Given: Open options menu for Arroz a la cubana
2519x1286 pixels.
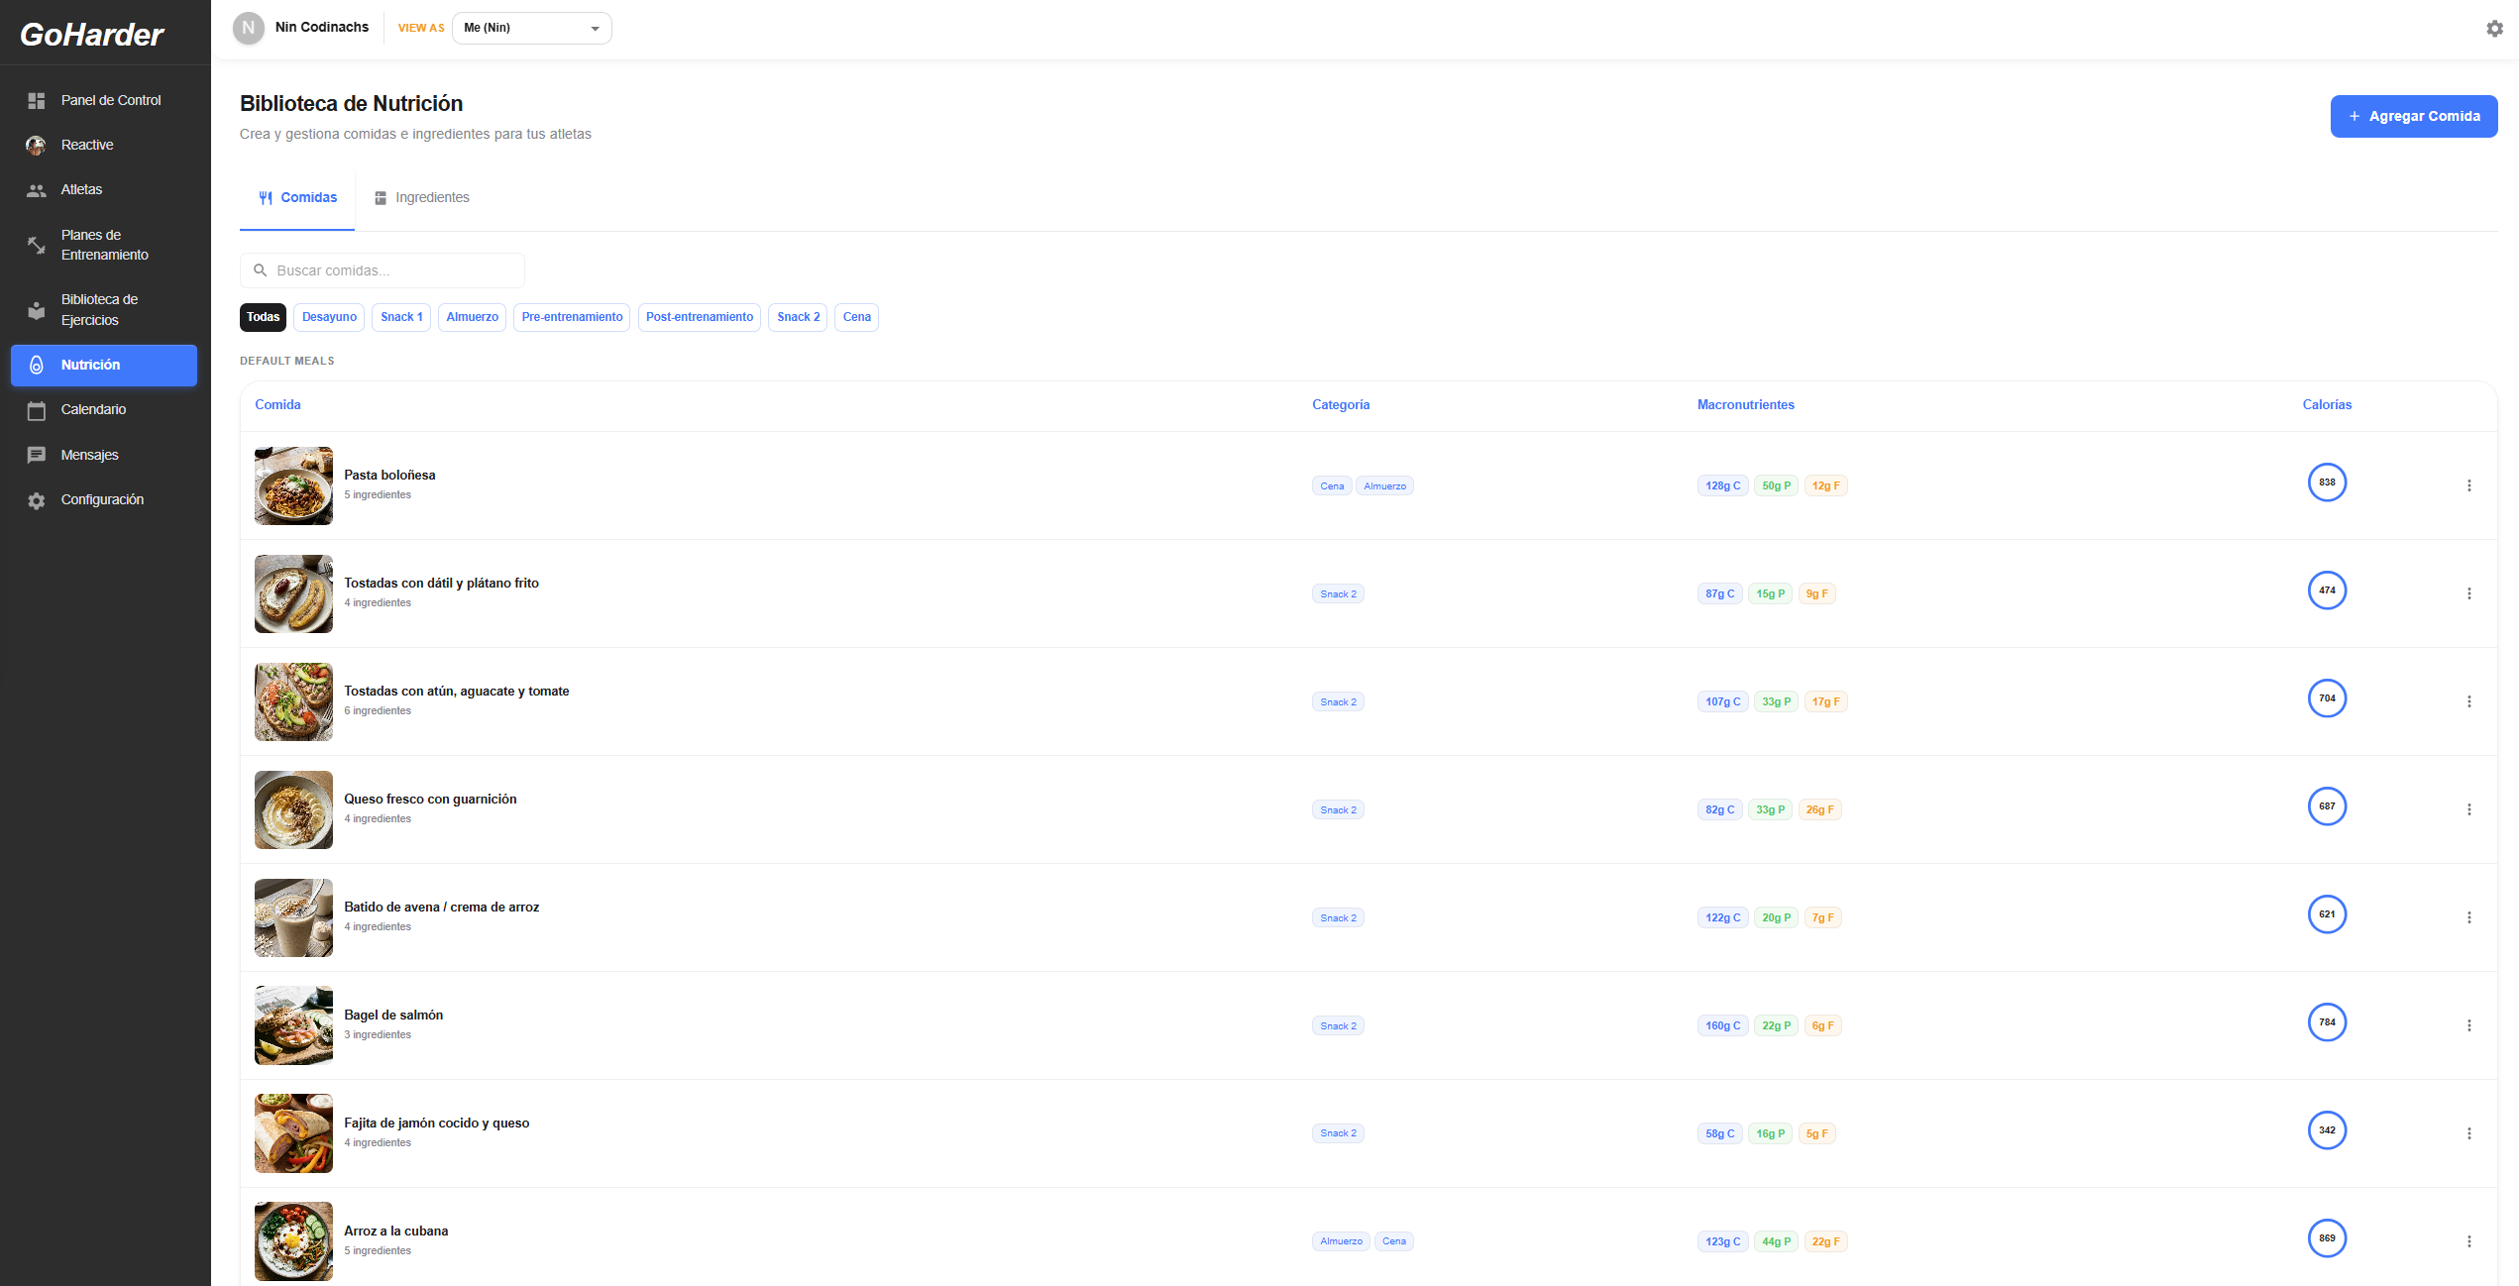Looking at the screenshot, I should (2468, 1241).
